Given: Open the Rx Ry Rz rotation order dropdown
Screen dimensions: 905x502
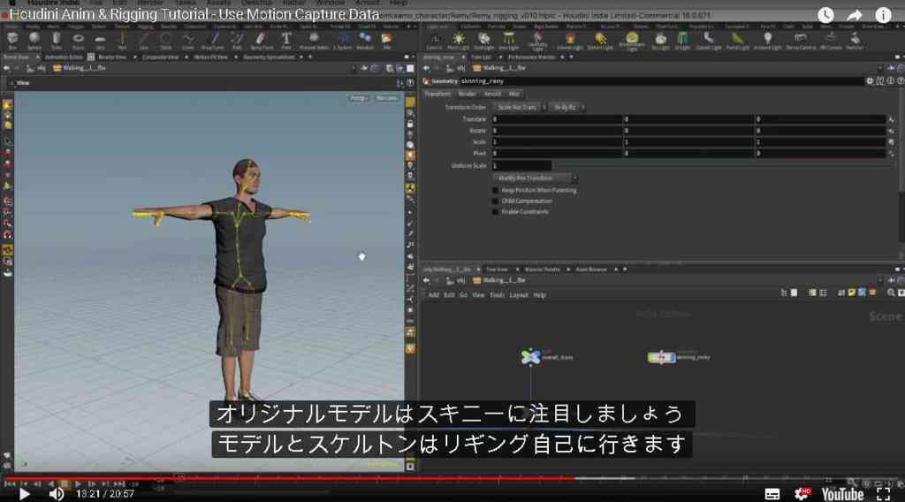Looking at the screenshot, I should point(567,107).
